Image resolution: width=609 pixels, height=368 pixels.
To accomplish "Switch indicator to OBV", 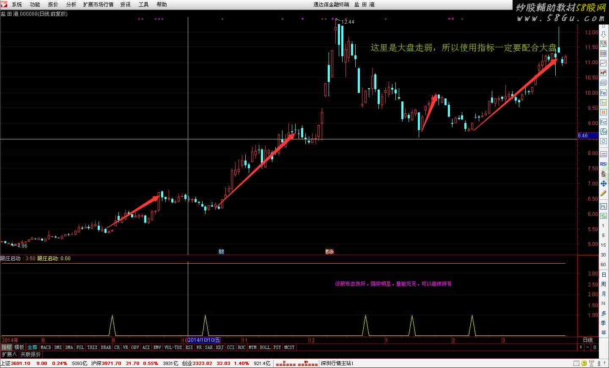I will point(135,347).
